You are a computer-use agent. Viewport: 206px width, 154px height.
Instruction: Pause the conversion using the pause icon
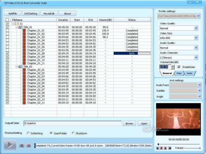22,145
